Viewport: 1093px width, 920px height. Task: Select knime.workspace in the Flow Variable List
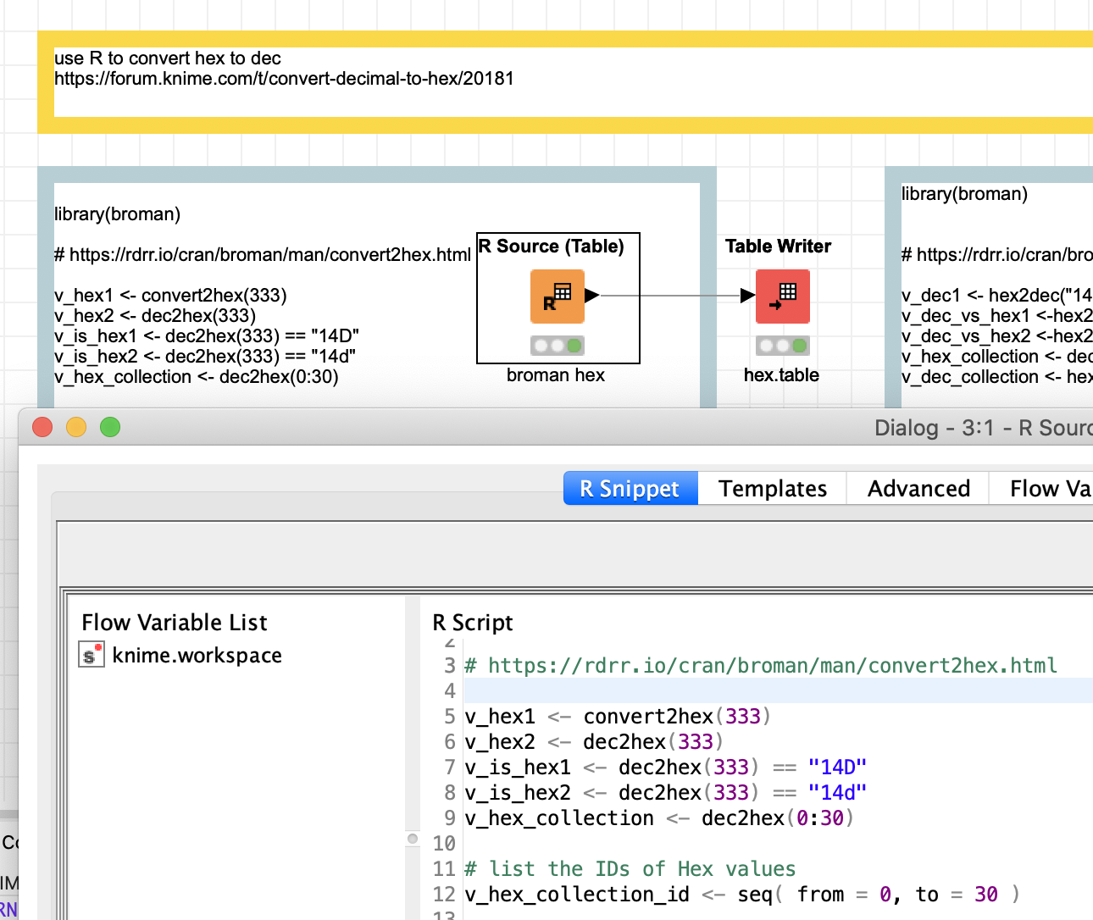pyautogui.click(x=197, y=654)
